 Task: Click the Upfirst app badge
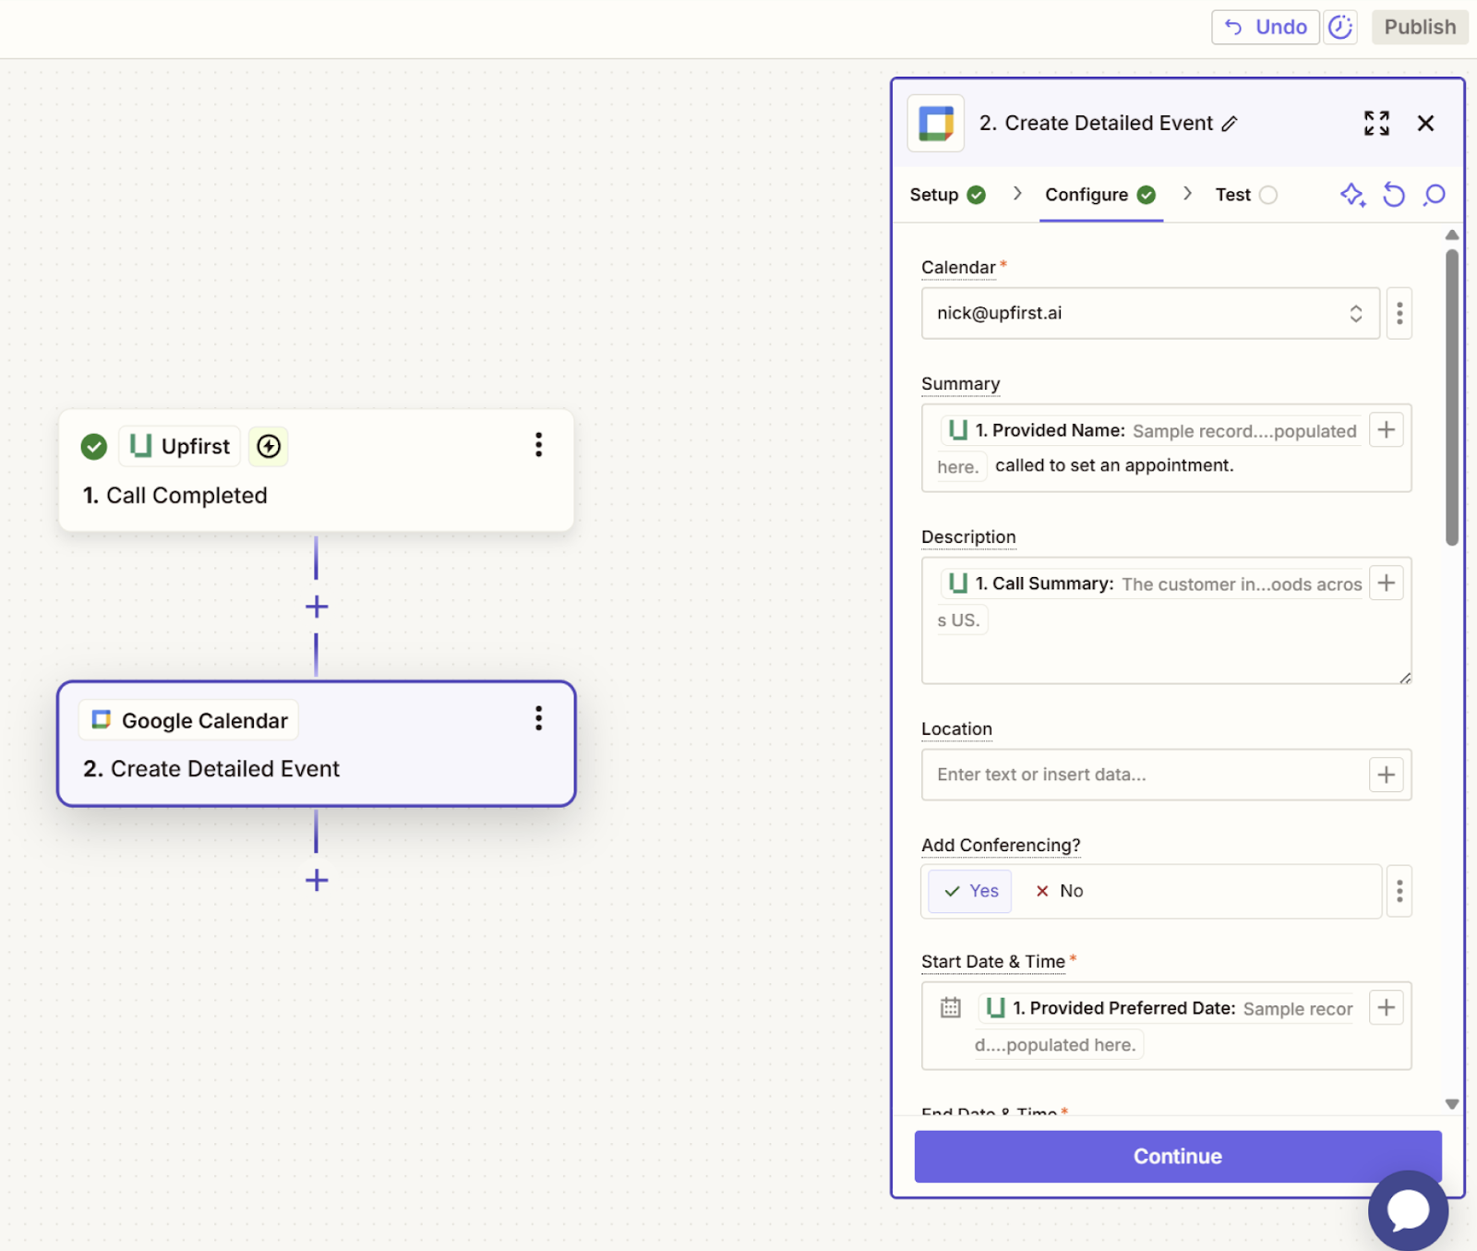click(180, 447)
